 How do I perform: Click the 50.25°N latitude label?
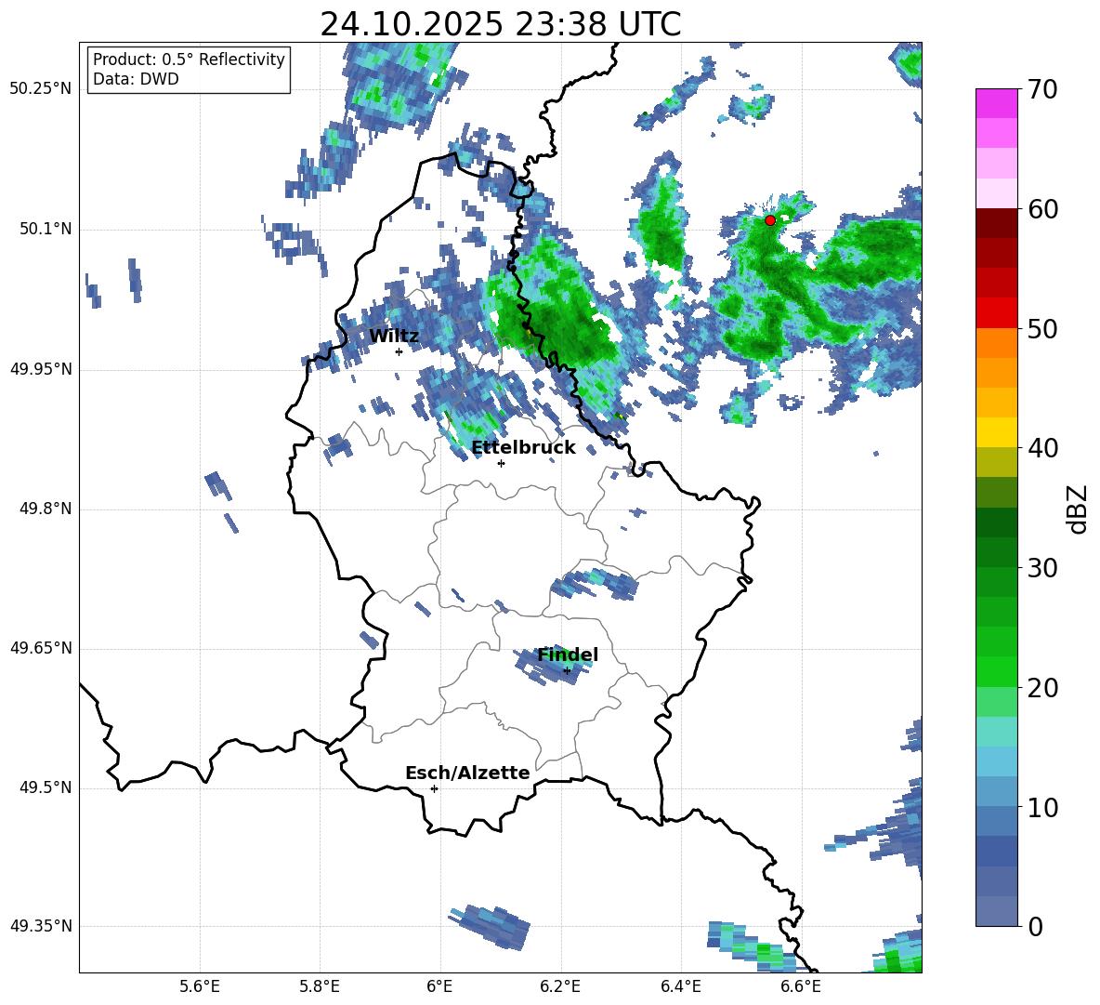click(41, 89)
